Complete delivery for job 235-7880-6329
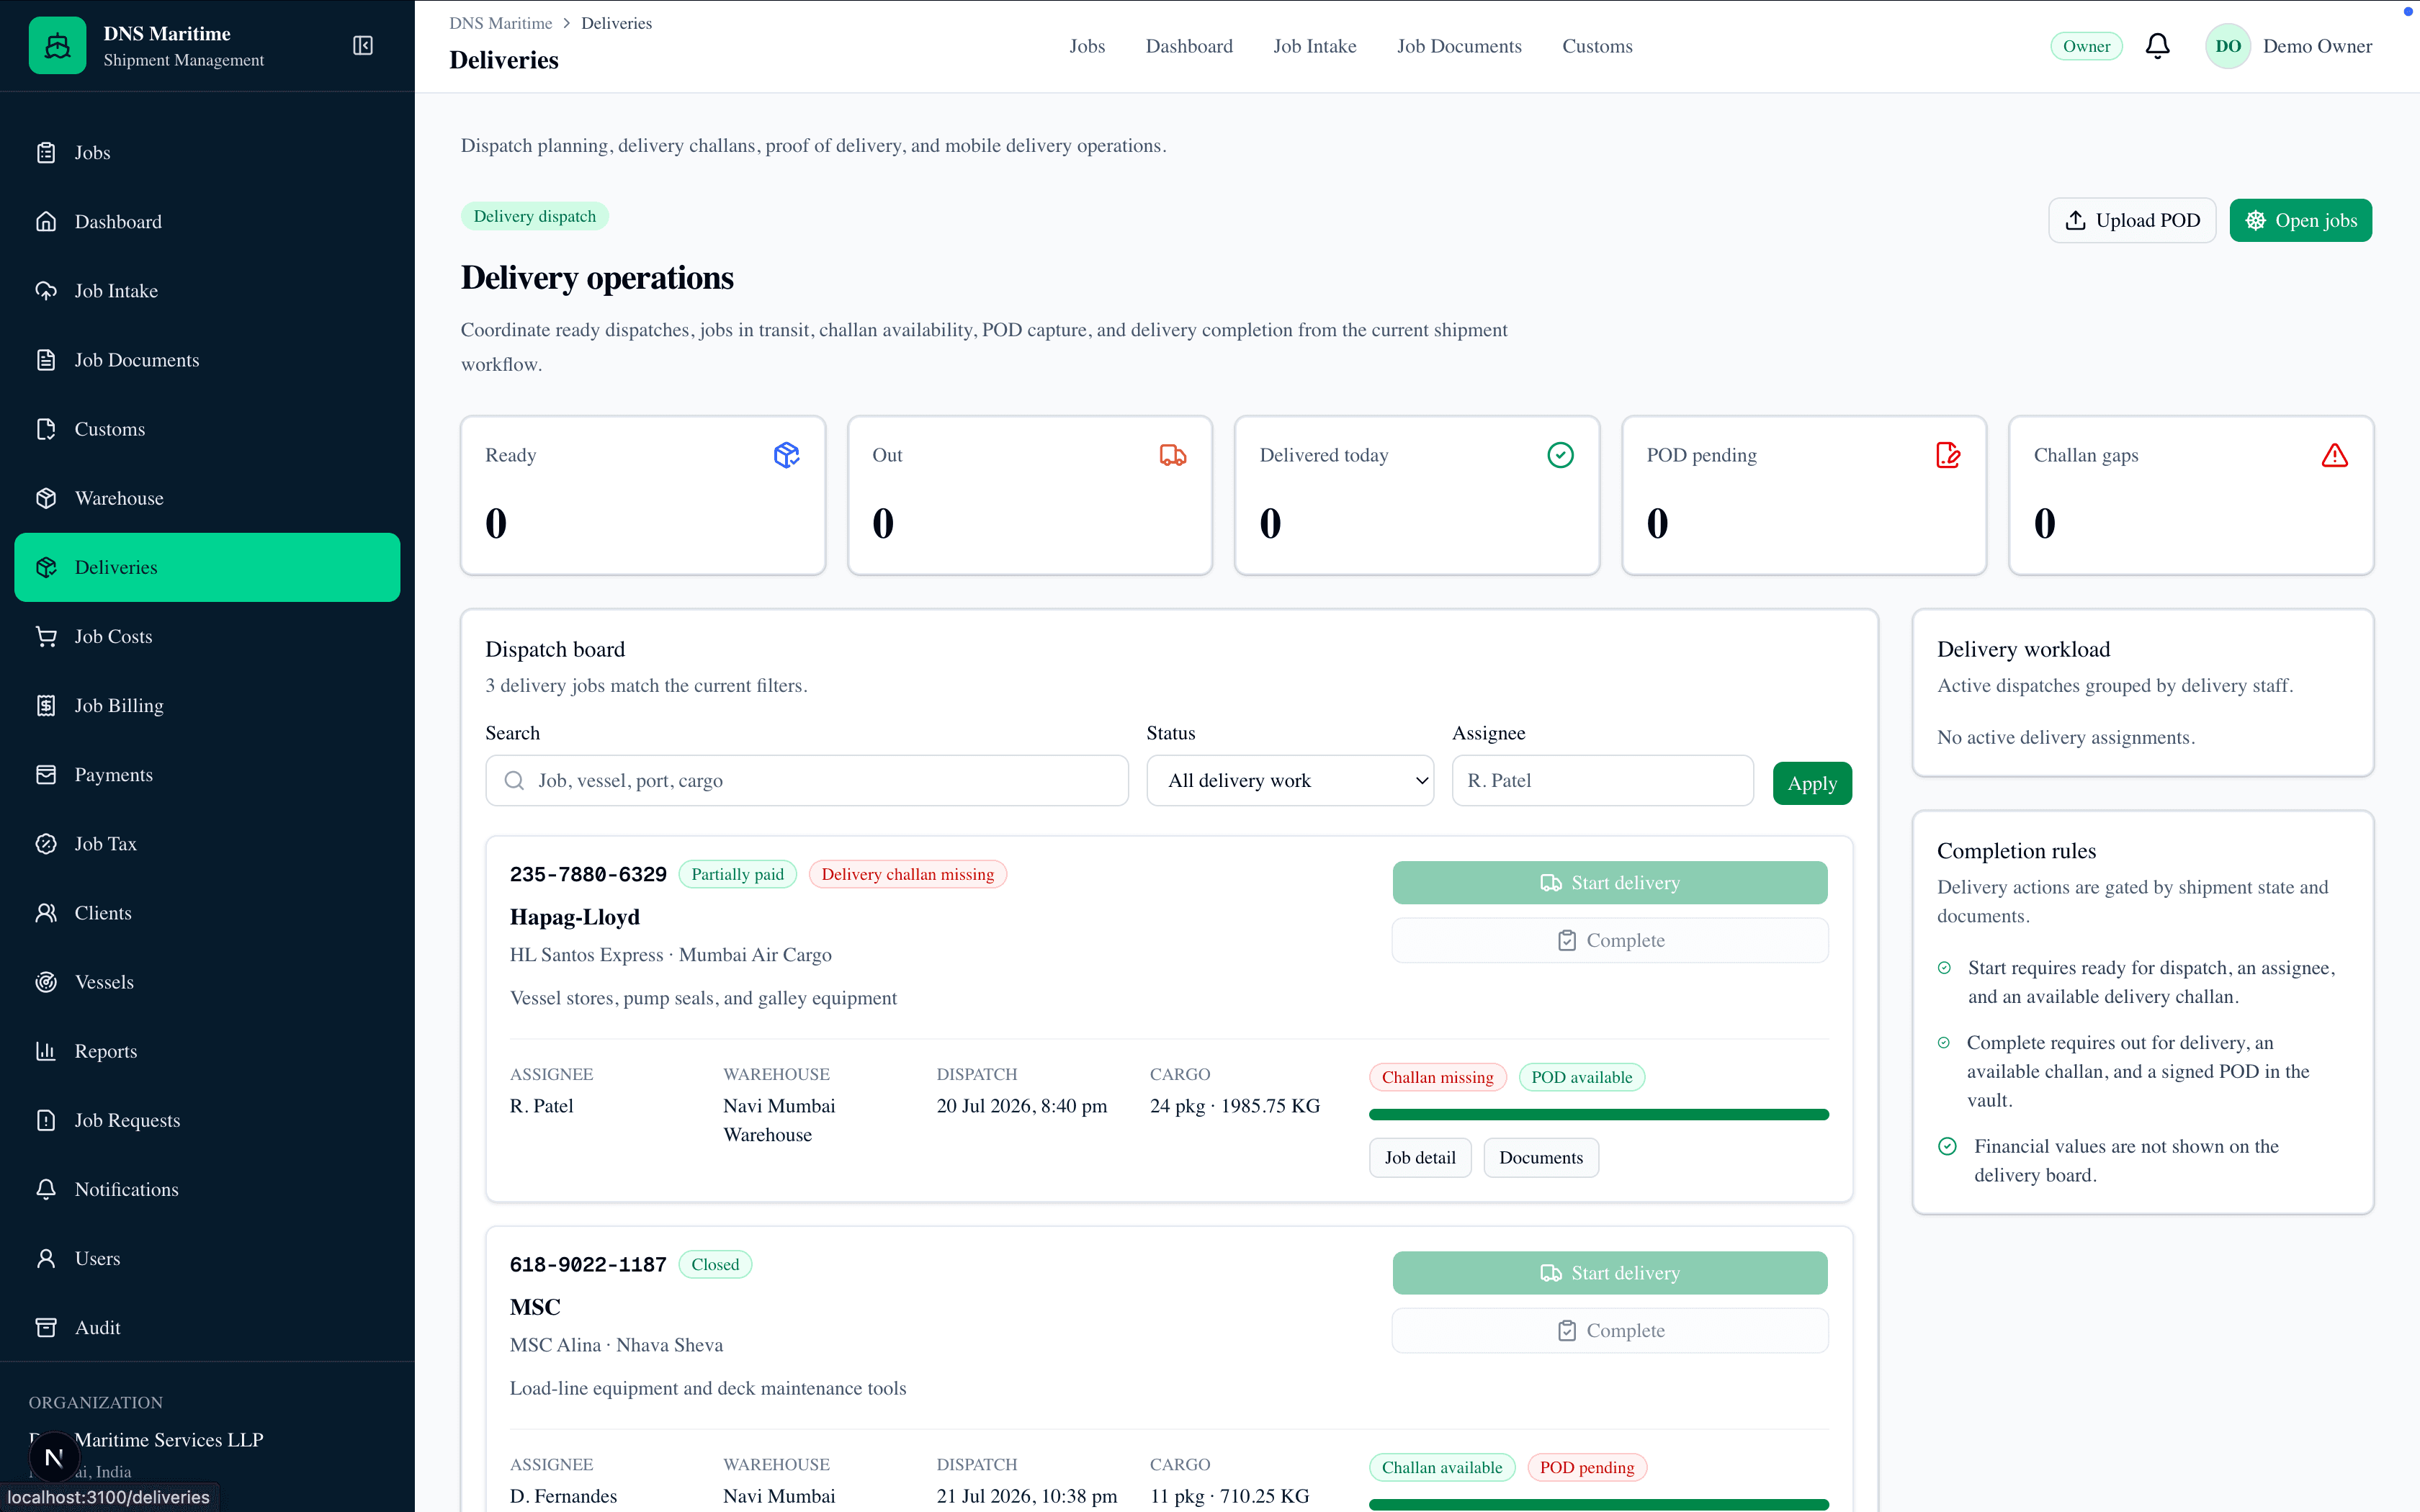The image size is (2420, 1512). click(x=1610, y=941)
